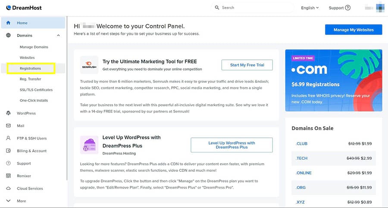Click the sidebar Support help icon
Screen dimensions: 388x208
pos(9,163)
